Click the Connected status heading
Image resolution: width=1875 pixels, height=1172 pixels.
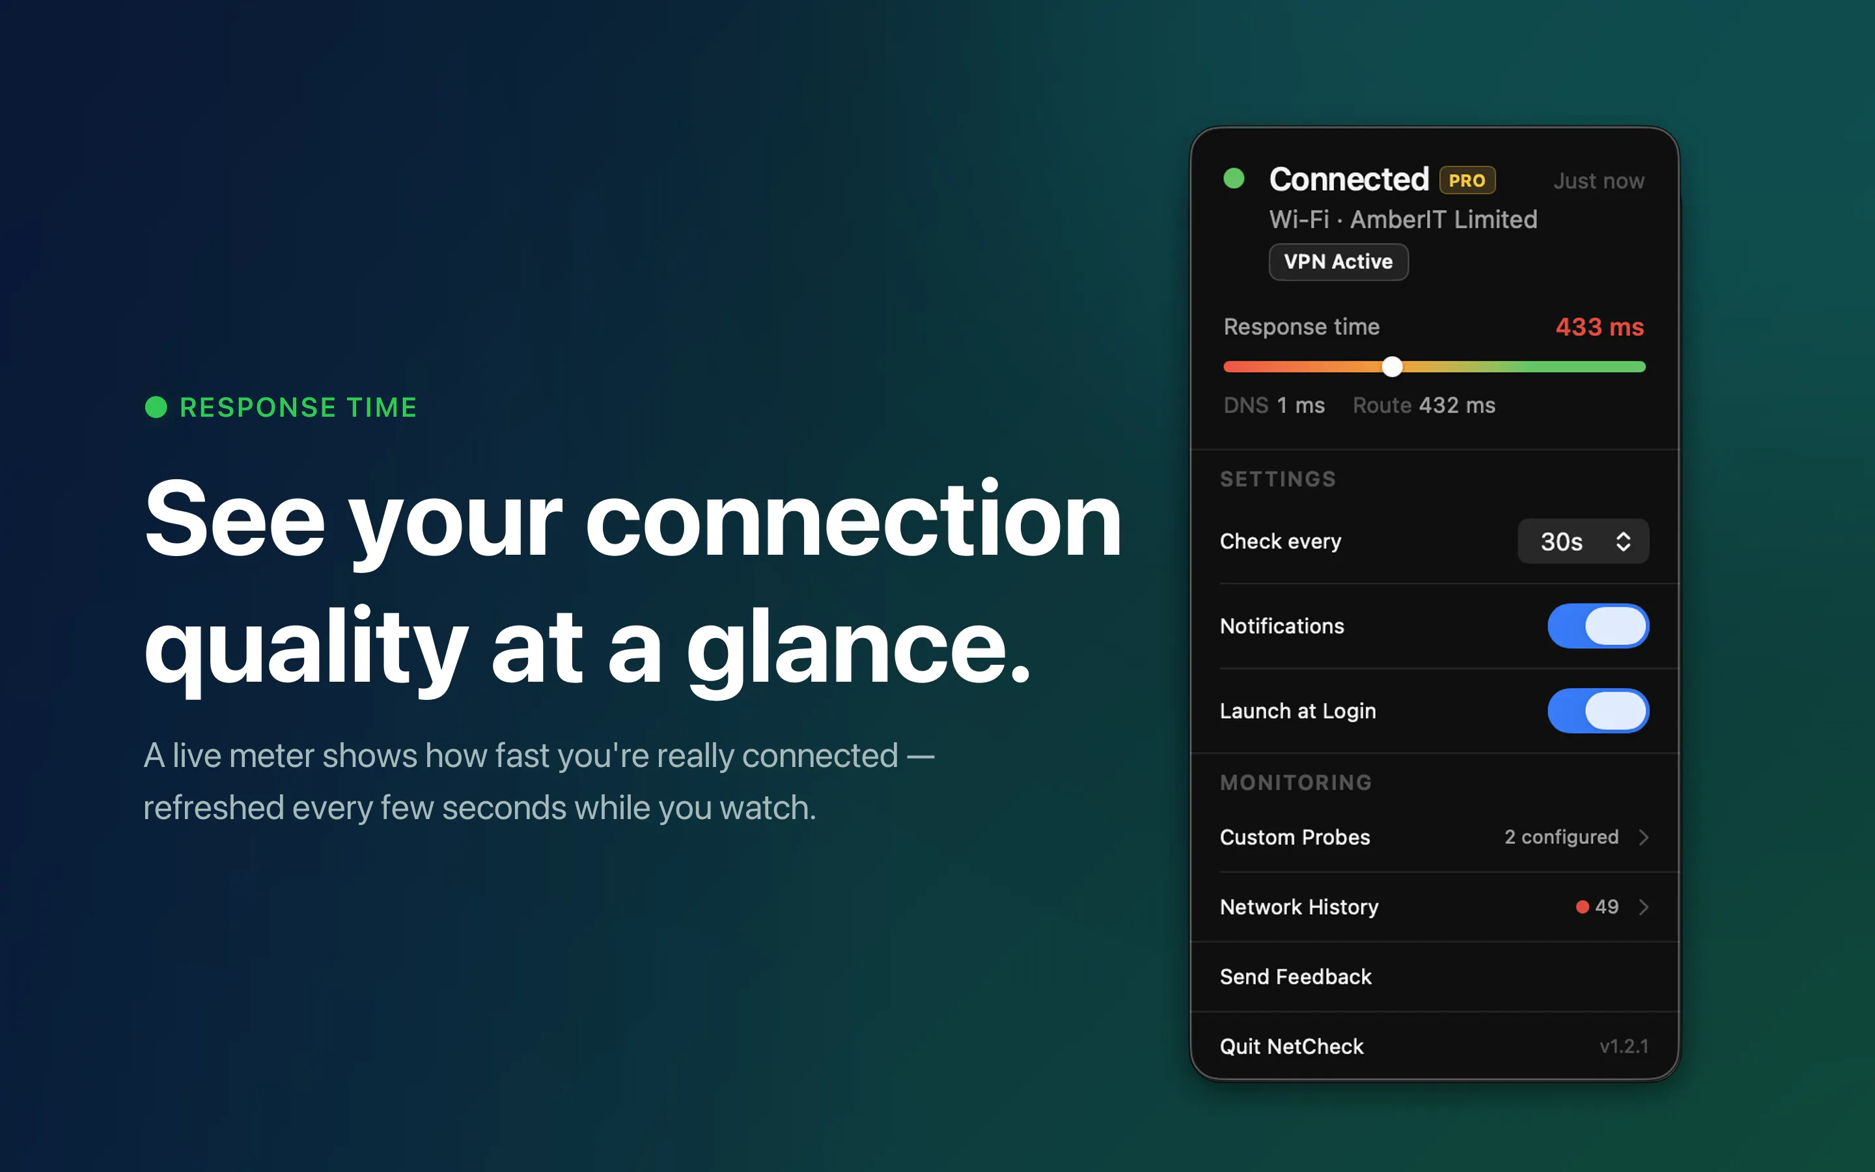coord(1349,179)
